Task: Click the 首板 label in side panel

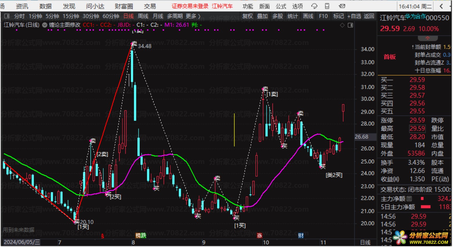Action: click(x=389, y=57)
